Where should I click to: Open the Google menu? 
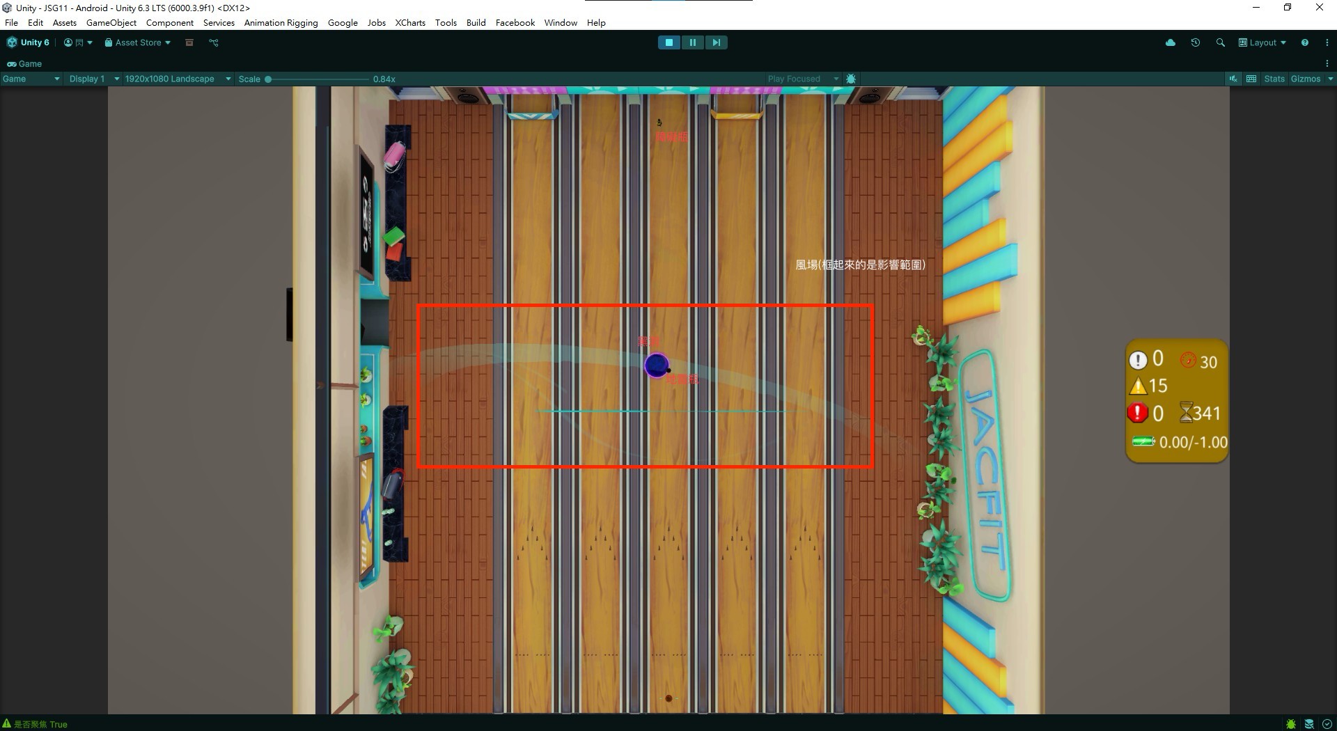pyautogui.click(x=343, y=22)
